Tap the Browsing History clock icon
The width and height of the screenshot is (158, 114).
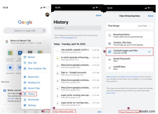(110, 35)
